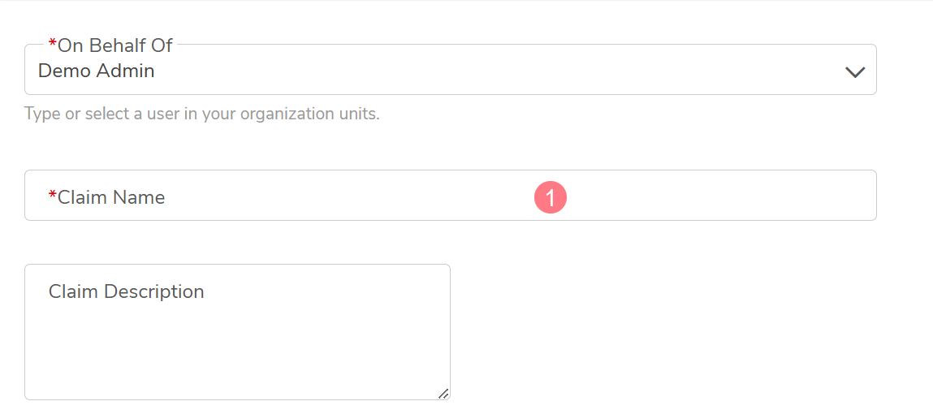This screenshot has width=933, height=414.
Task: Expand the On Behalf Of dropdown chevron
Action: [x=854, y=71]
